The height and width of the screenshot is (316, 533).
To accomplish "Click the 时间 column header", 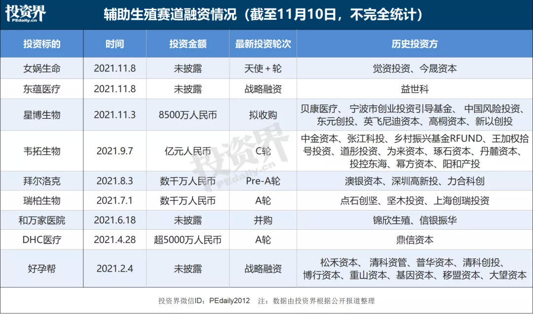I will tap(115, 44).
